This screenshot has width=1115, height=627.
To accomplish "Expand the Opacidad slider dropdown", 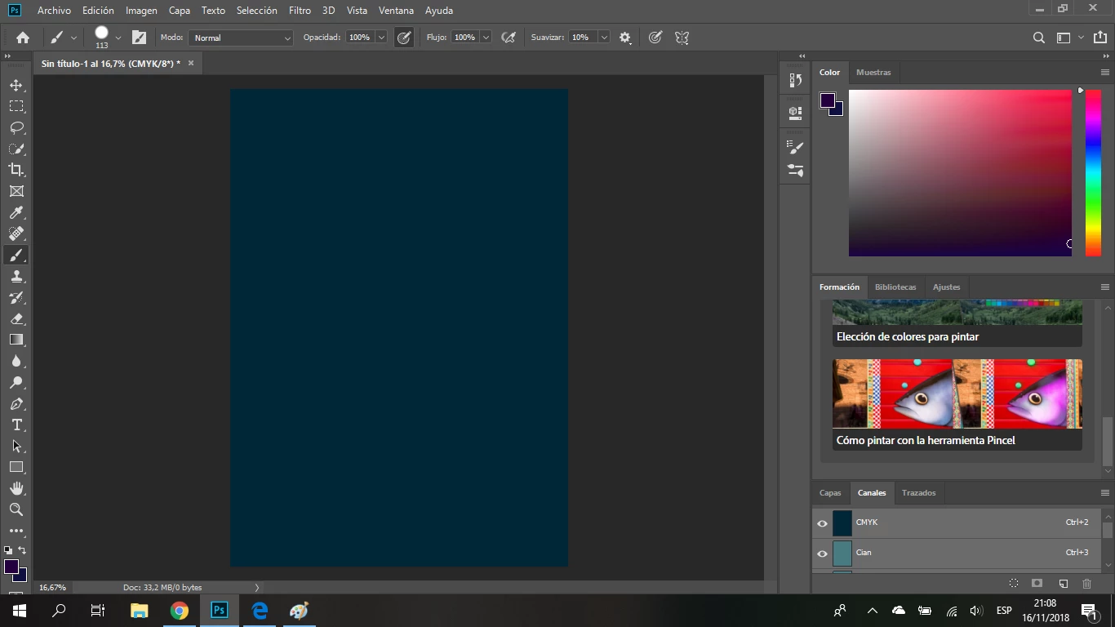I will pyautogui.click(x=381, y=38).
